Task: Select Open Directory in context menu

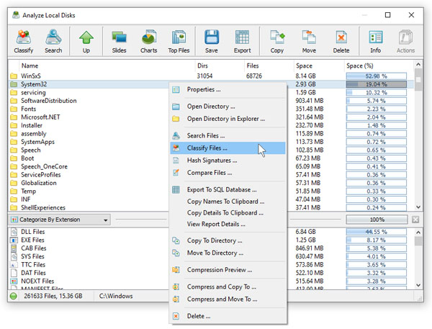Action: [228, 107]
